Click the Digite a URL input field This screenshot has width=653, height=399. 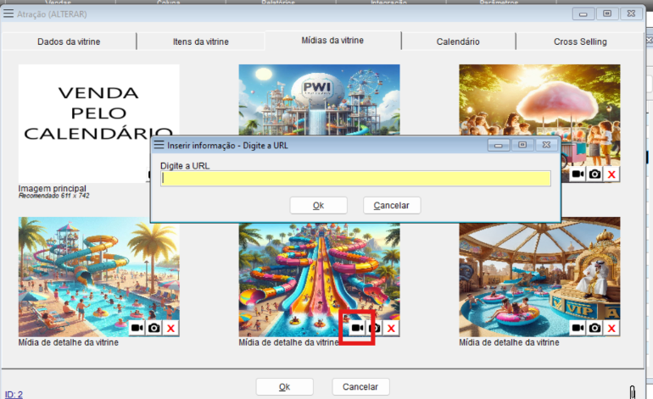click(355, 179)
